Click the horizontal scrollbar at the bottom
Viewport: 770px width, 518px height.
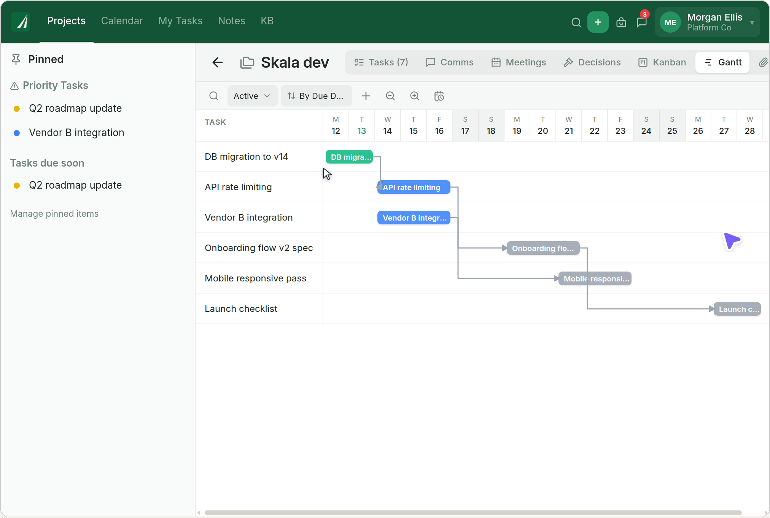[x=473, y=513]
